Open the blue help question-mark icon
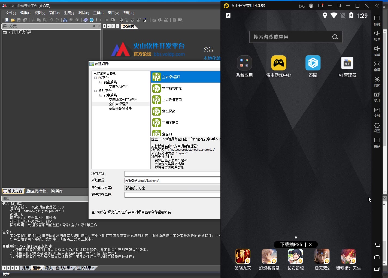 (92, 20)
